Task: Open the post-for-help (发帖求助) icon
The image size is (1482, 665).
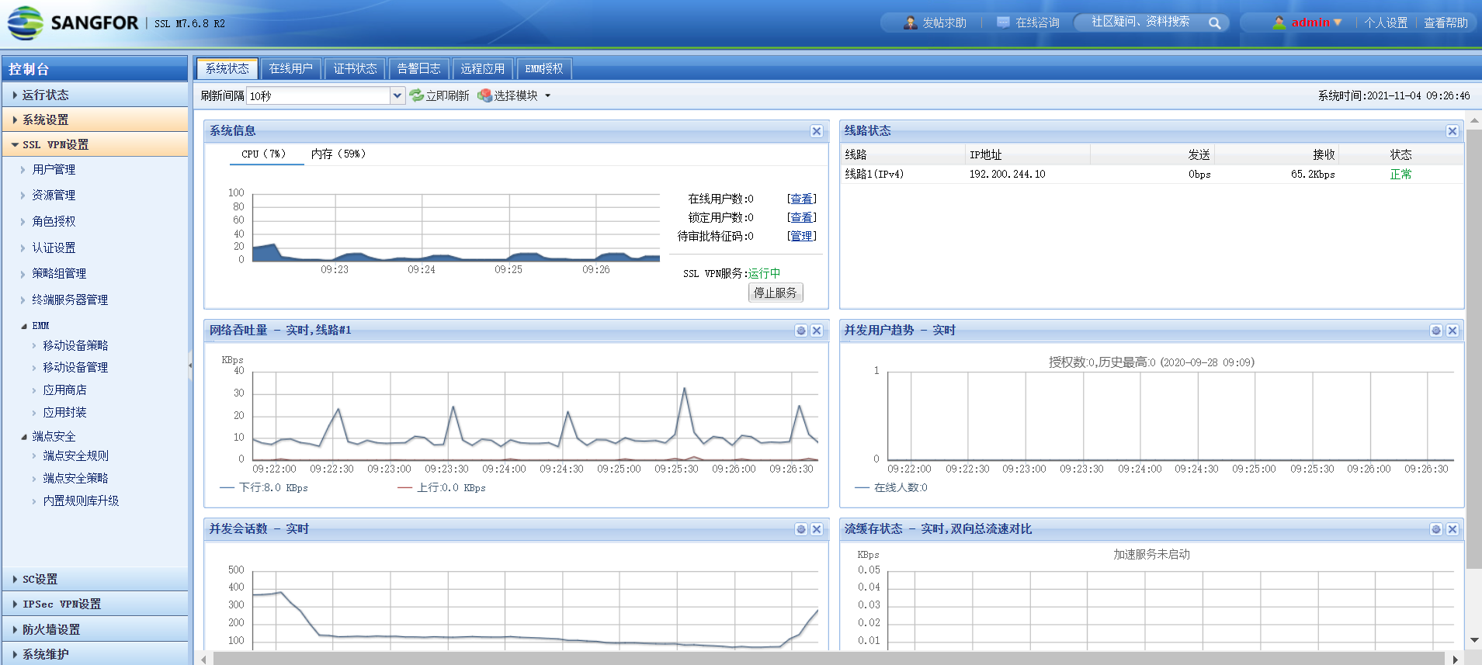Action: (911, 23)
